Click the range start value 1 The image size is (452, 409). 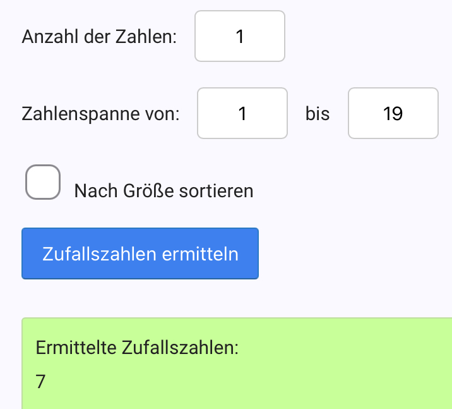tap(242, 113)
